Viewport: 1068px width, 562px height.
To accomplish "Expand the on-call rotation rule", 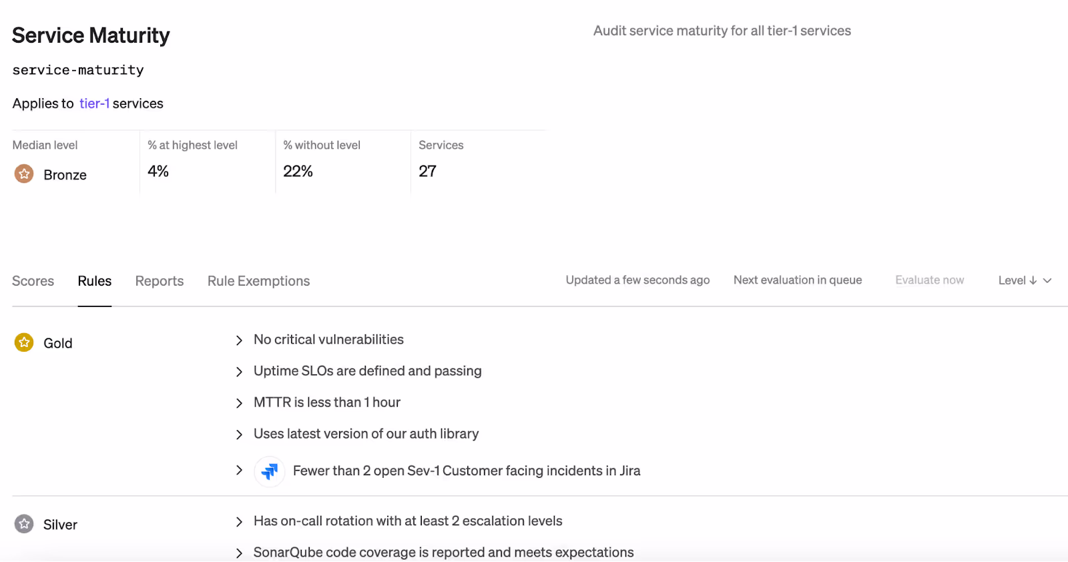I will pyautogui.click(x=239, y=522).
